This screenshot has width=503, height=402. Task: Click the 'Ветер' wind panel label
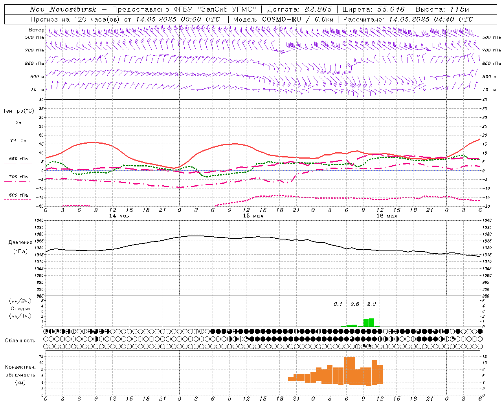(x=36, y=30)
